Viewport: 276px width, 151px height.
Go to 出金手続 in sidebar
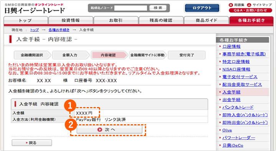[232, 100]
